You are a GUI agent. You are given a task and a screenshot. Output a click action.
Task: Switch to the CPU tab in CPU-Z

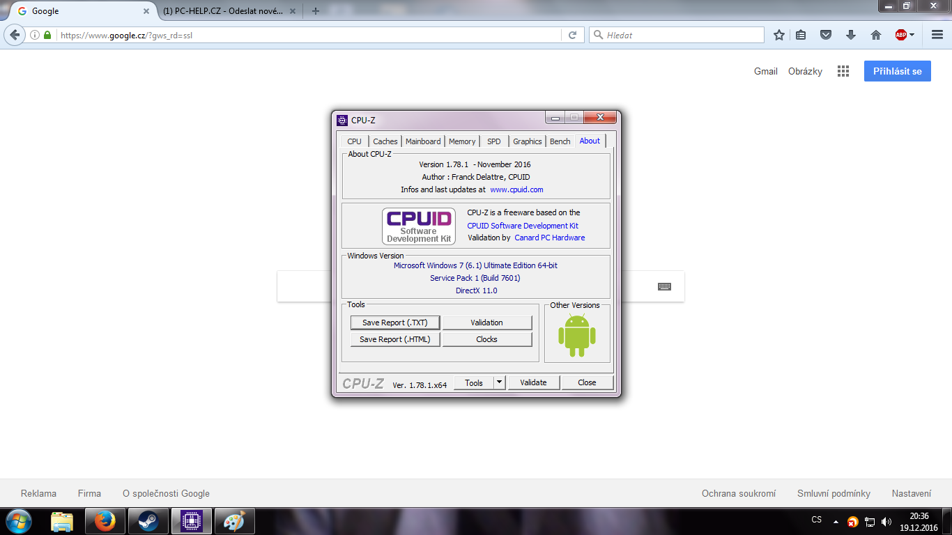click(354, 141)
